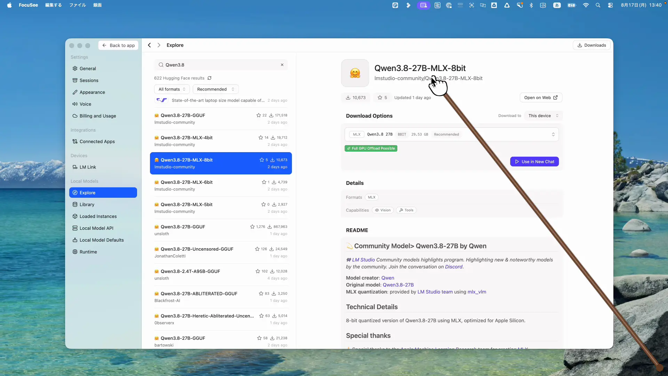
Task: Click the battery status icon
Action: [572, 5]
